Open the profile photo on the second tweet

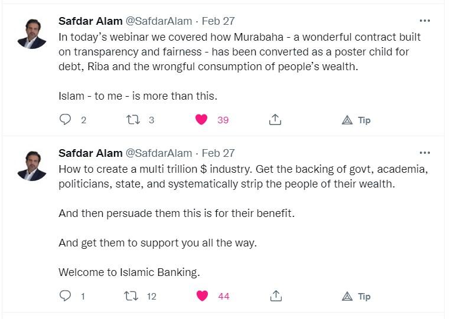tap(32, 166)
